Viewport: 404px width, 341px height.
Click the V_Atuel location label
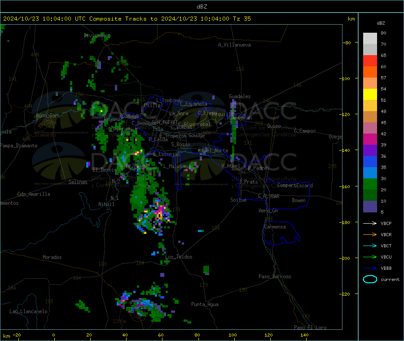point(231,166)
